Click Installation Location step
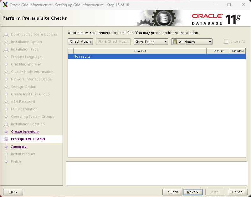Image resolution: width=251 pixels, height=197 pixels. [x=28, y=124]
